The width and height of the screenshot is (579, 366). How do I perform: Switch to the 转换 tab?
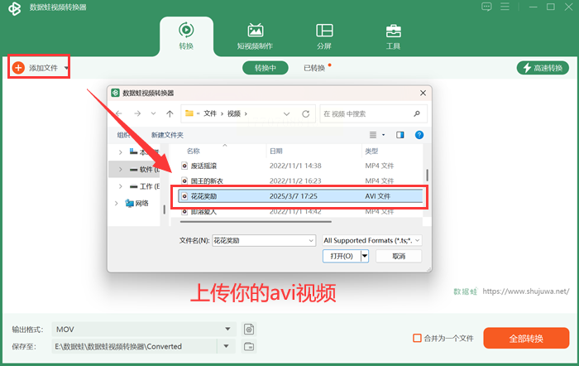(x=186, y=36)
